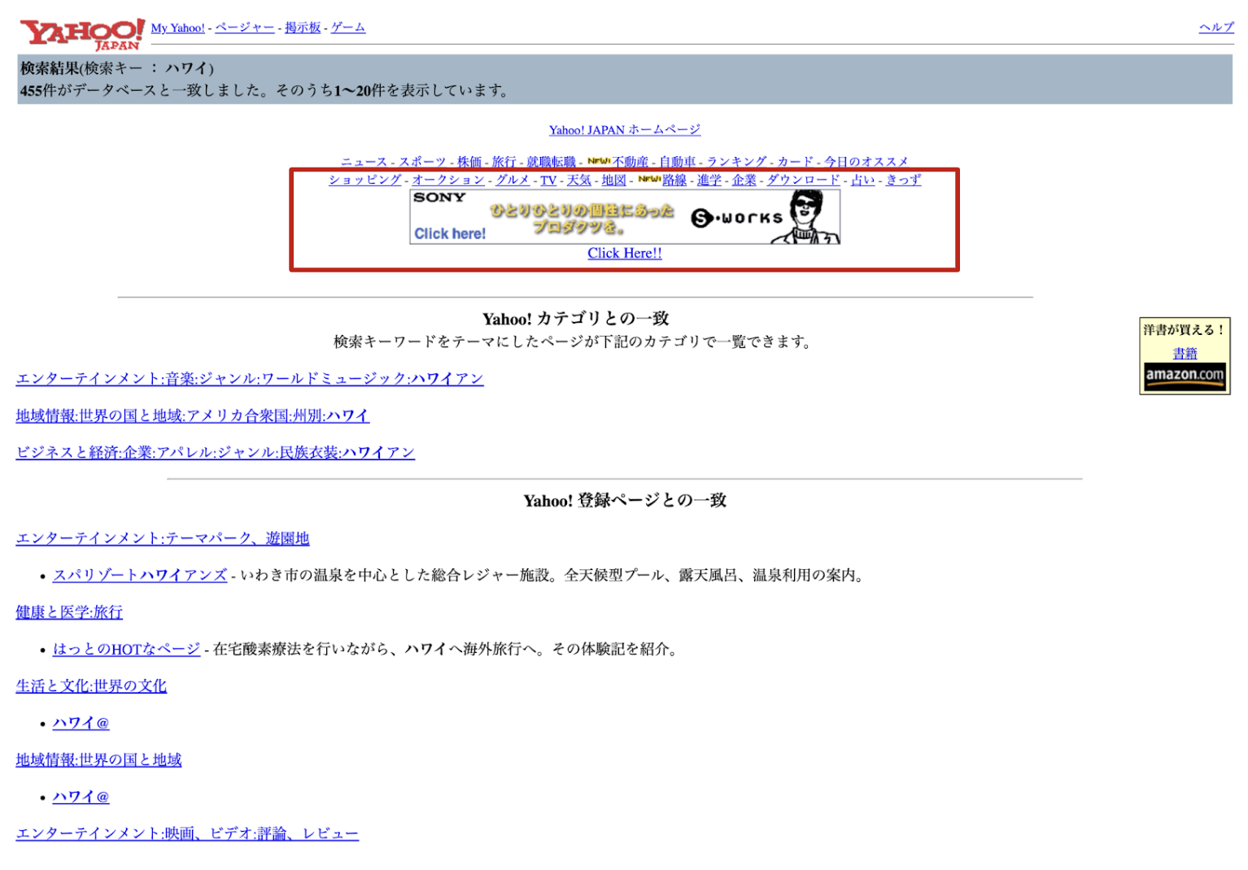Open ハワイ@ under 生活と文化:世界の文化

click(81, 724)
